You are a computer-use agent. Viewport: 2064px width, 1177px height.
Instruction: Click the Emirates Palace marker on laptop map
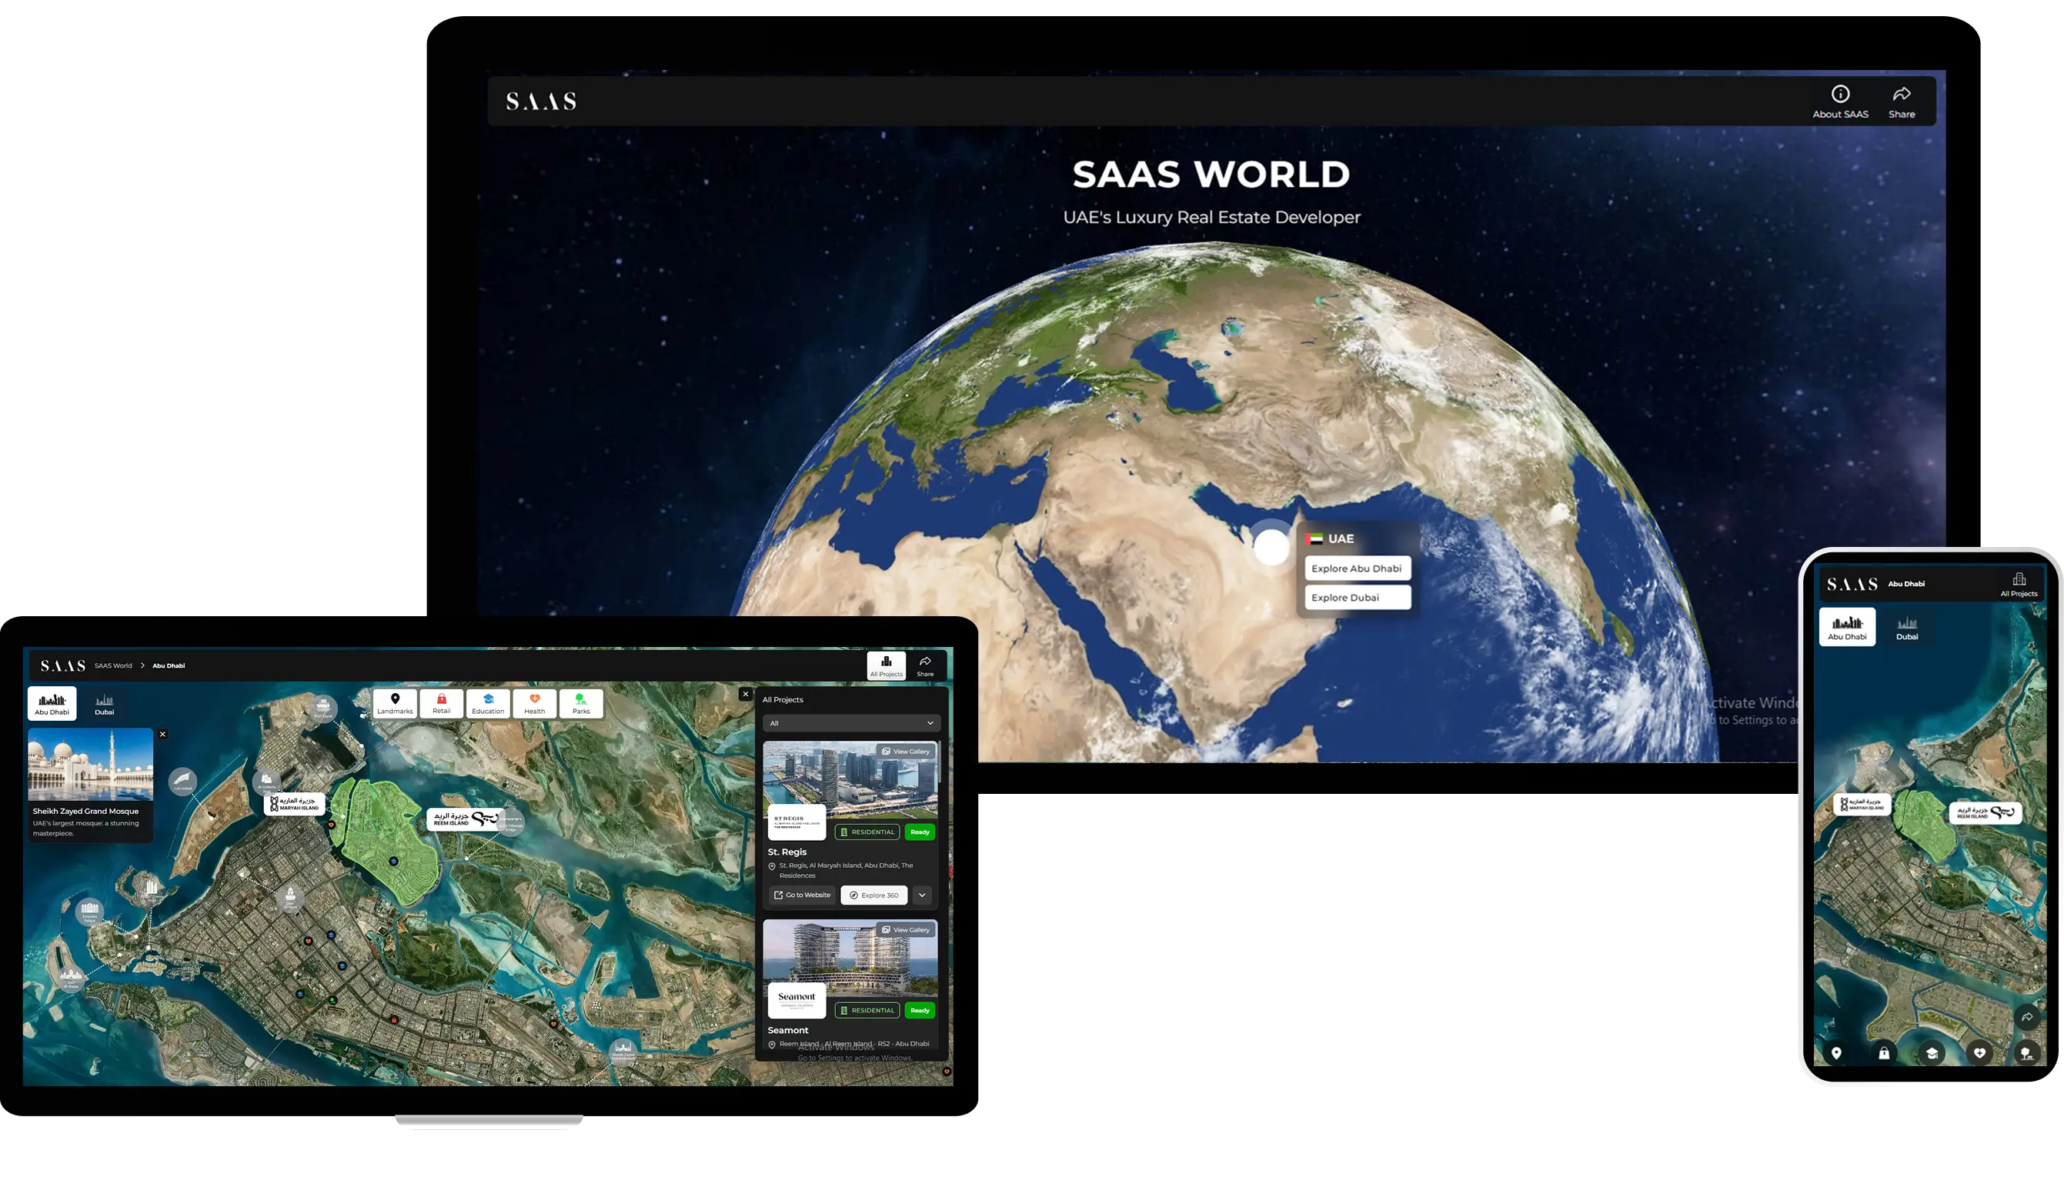[x=89, y=911]
